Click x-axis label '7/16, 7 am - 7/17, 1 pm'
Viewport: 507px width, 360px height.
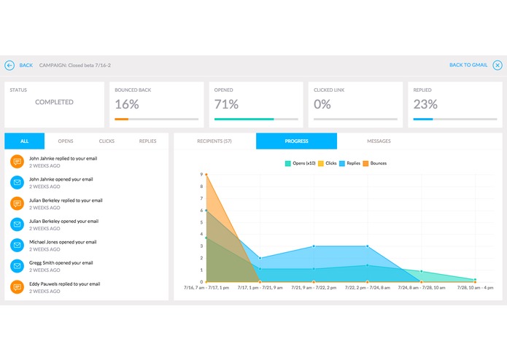(206, 287)
